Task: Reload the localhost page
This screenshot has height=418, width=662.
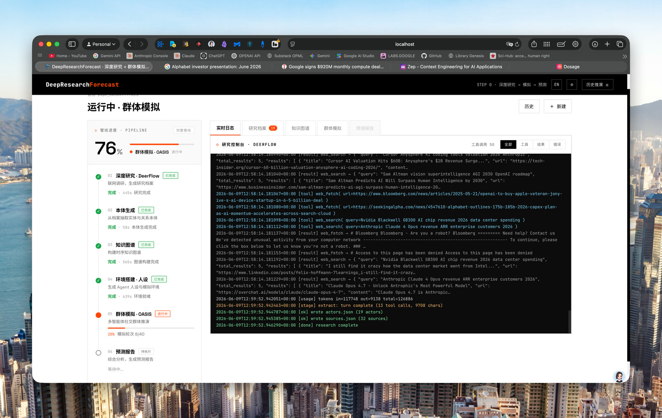Action: pyautogui.click(x=517, y=44)
